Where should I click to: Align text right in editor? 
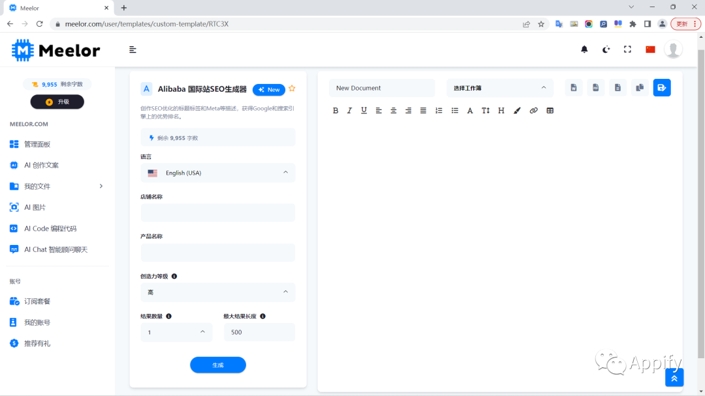pos(408,111)
